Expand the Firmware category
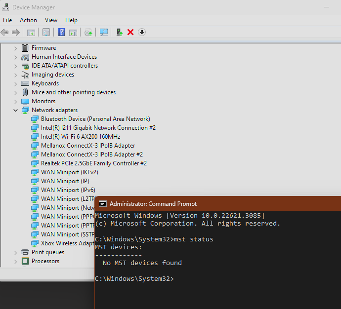 pyautogui.click(x=15, y=48)
